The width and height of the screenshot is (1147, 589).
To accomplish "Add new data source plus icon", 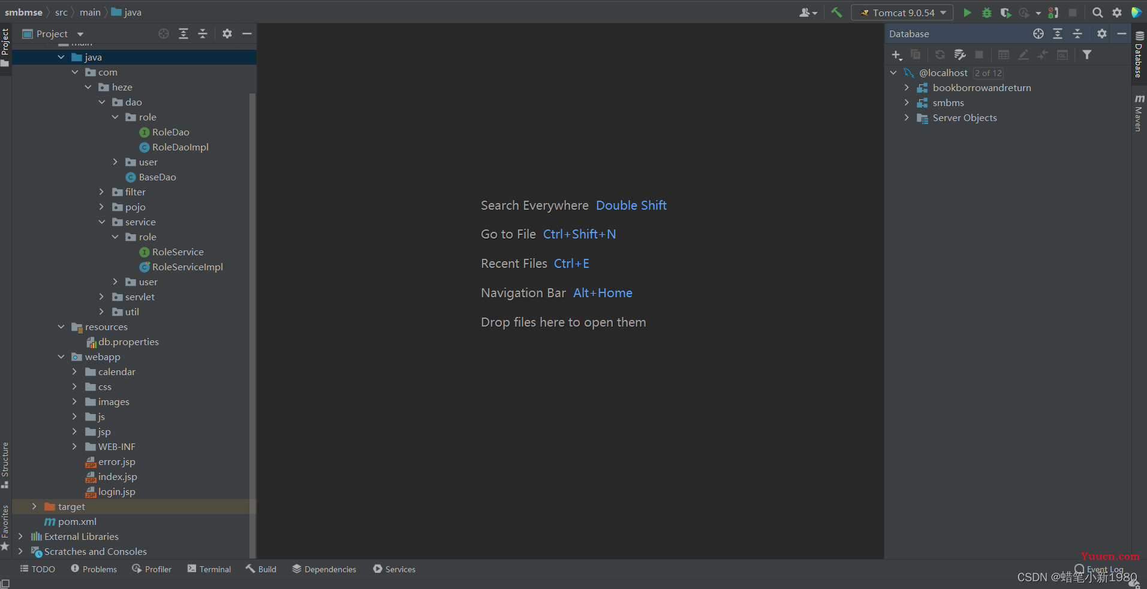I will tap(896, 55).
